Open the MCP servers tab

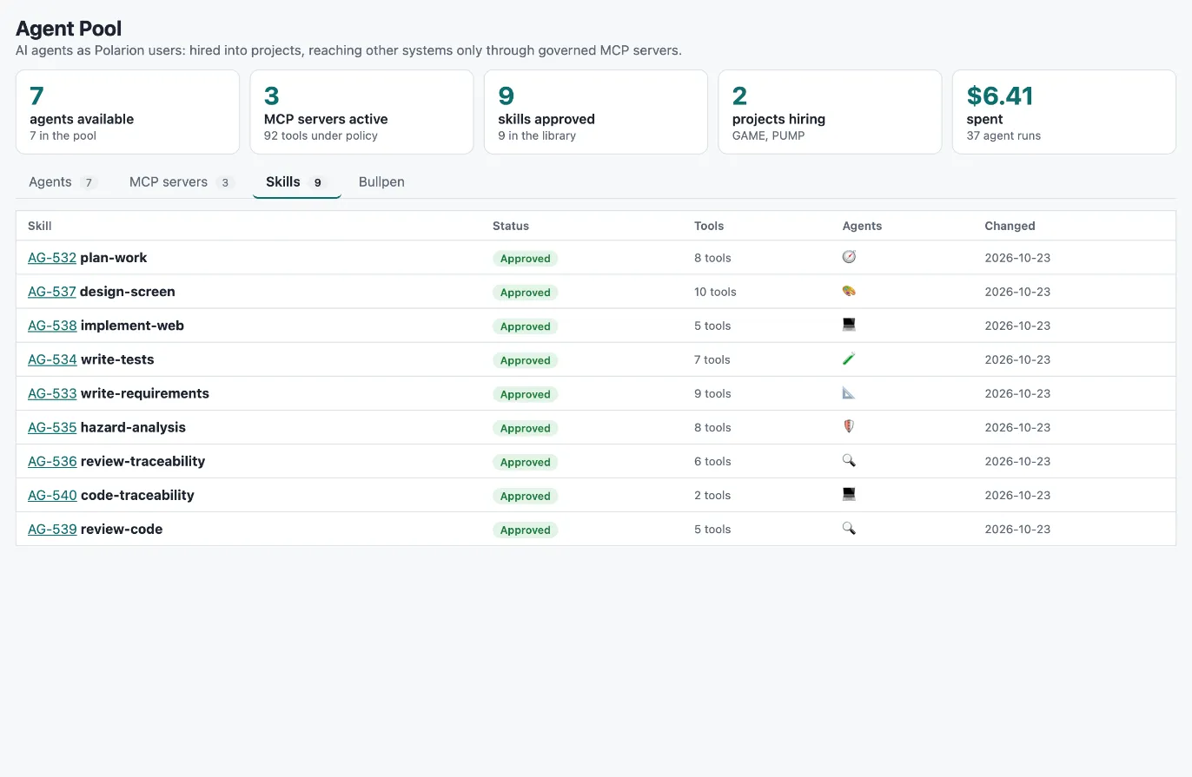point(181,182)
